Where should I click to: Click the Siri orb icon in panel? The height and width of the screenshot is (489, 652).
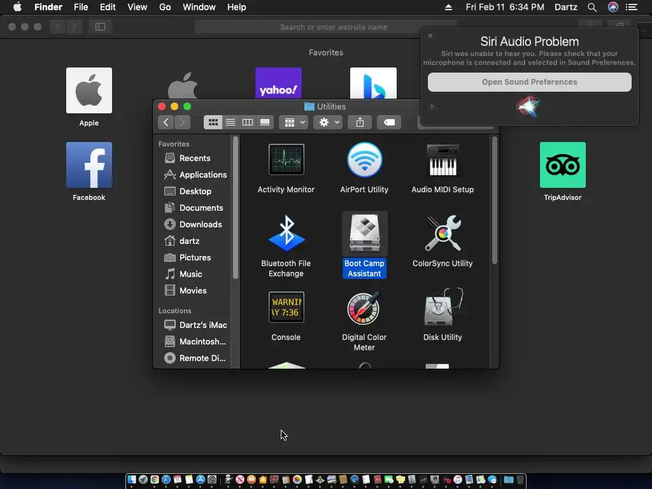[528, 106]
